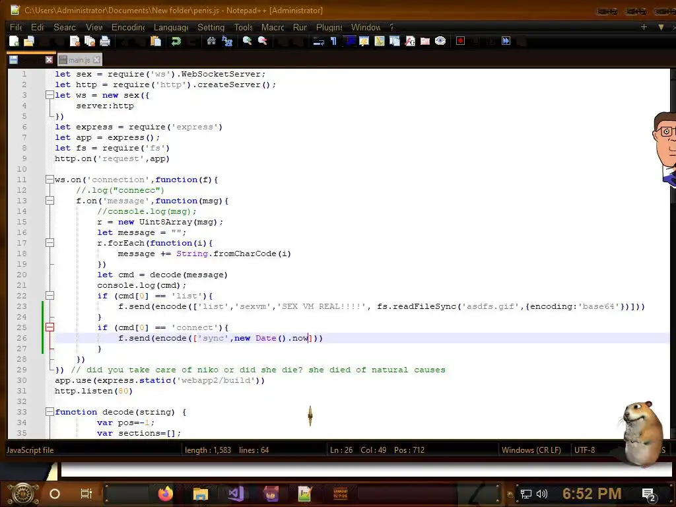Toggle the Function List panel icon
The width and height of the screenshot is (676, 507).
pyautogui.click(x=409, y=41)
